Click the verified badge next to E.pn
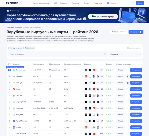 pos(21,83)
